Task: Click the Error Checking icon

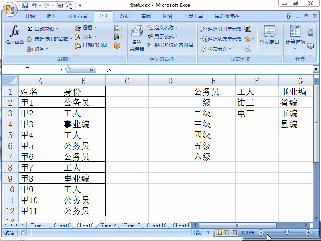Action: 247,39
